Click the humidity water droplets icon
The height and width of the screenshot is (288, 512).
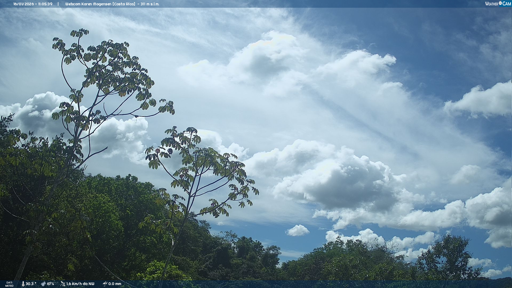click(43, 284)
